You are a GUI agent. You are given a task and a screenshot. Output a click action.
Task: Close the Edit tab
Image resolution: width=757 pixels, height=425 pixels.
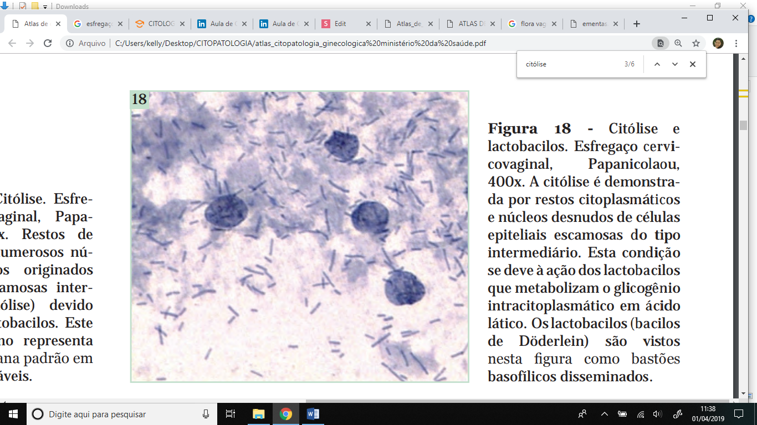click(369, 24)
